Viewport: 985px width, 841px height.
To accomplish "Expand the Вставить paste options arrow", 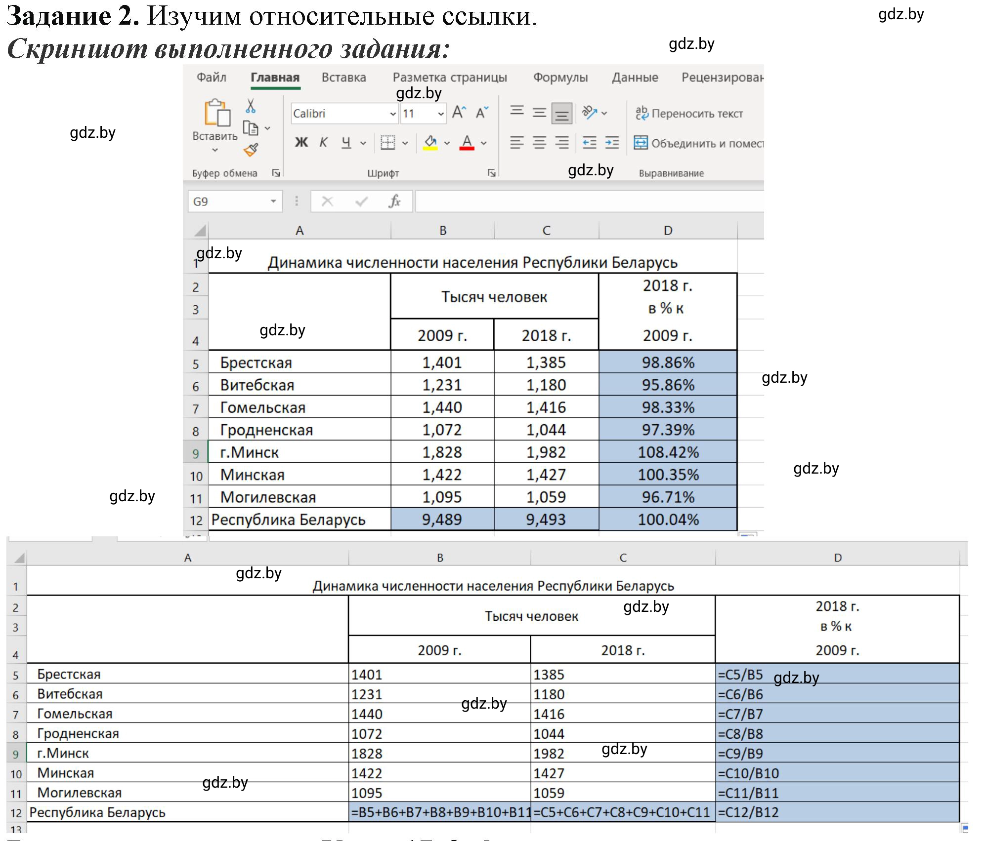I will (215, 150).
